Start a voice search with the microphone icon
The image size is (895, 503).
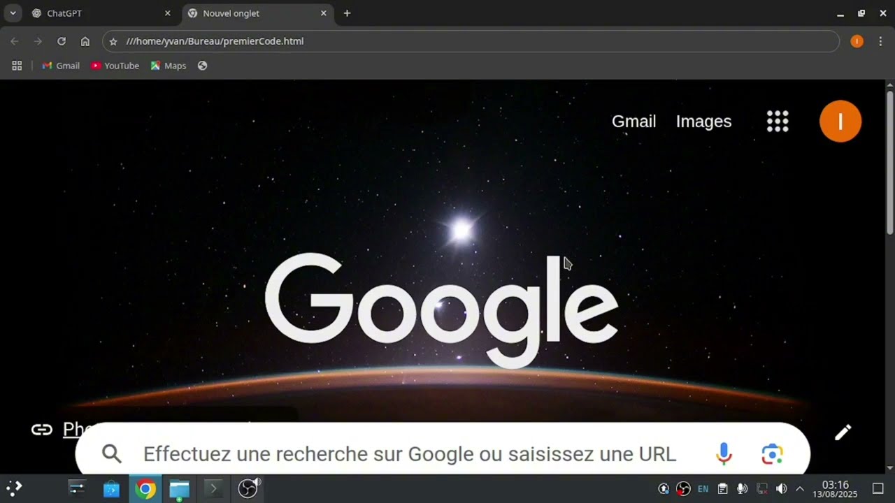tap(724, 454)
